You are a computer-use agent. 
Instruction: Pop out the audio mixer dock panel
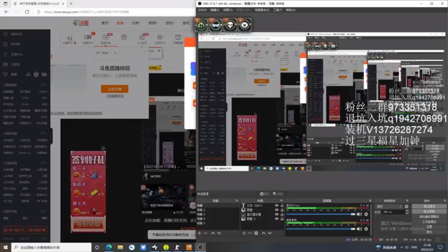(x=370, y=200)
